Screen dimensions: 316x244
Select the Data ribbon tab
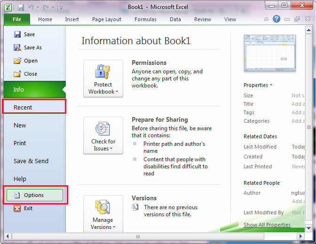[175, 19]
